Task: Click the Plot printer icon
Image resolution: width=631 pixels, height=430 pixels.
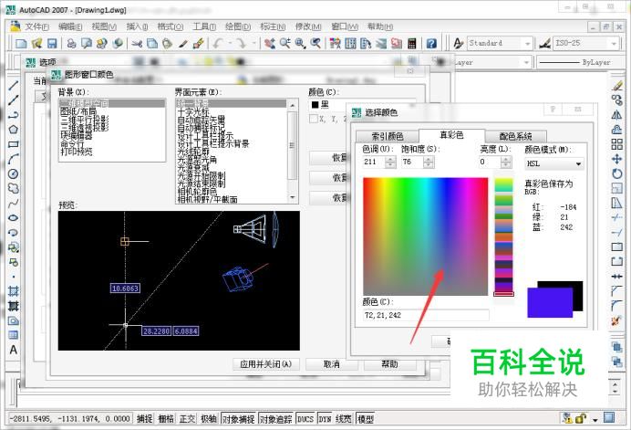Action: [72, 43]
